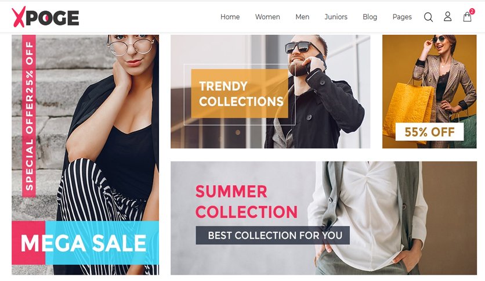Click the Trendy Collections orange label
The height and width of the screenshot is (281, 485).
pyautogui.click(x=240, y=93)
